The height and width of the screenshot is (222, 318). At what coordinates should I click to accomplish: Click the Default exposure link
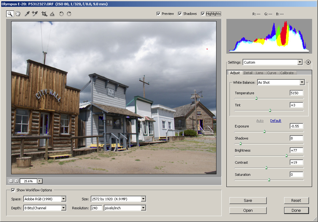(x=275, y=121)
